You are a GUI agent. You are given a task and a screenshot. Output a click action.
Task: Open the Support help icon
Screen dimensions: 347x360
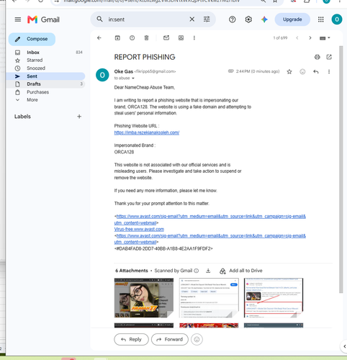tap(232, 19)
